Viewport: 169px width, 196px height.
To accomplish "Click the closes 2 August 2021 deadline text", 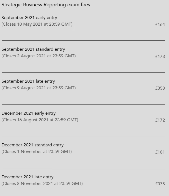I will click(x=38, y=56).
